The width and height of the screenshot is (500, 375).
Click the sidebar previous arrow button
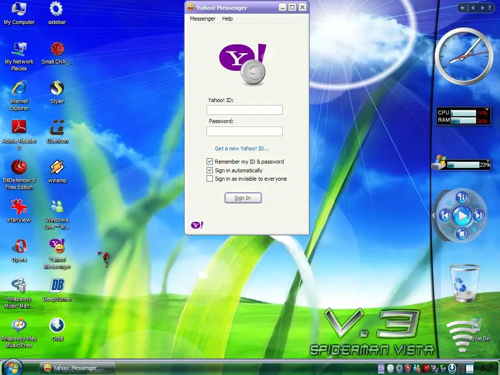coord(473,8)
